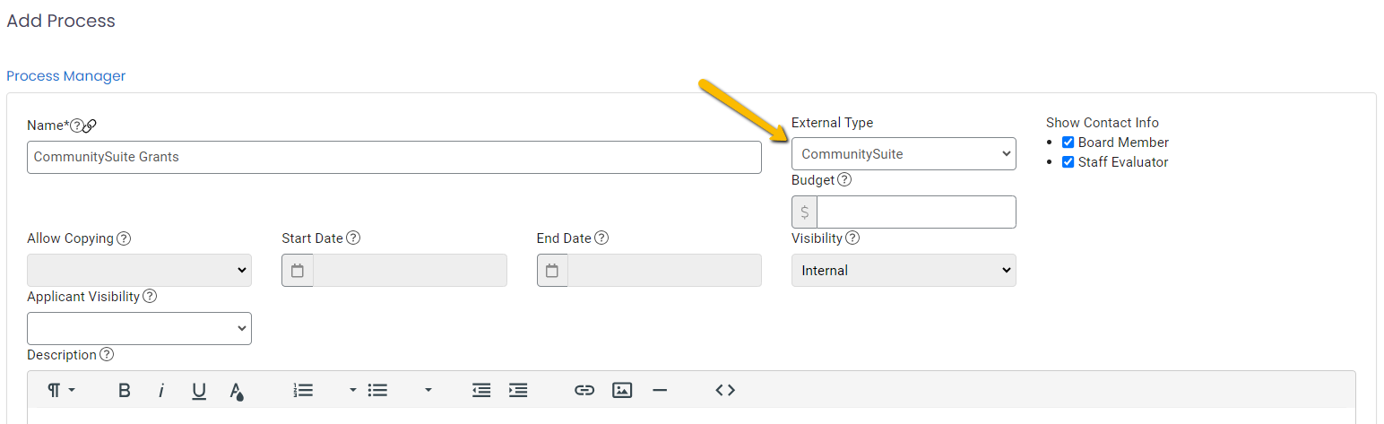Open the Process Manager link
1384x424 pixels.
point(66,76)
